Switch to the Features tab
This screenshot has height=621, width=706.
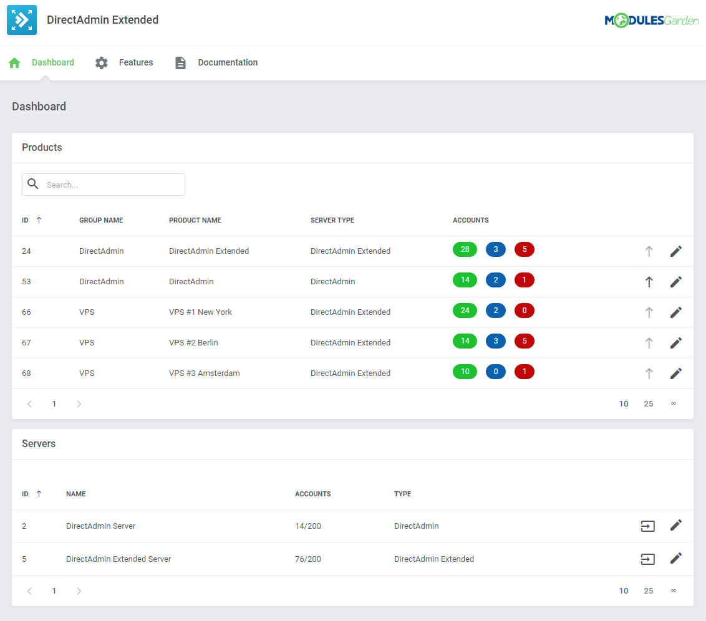point(136,62)
